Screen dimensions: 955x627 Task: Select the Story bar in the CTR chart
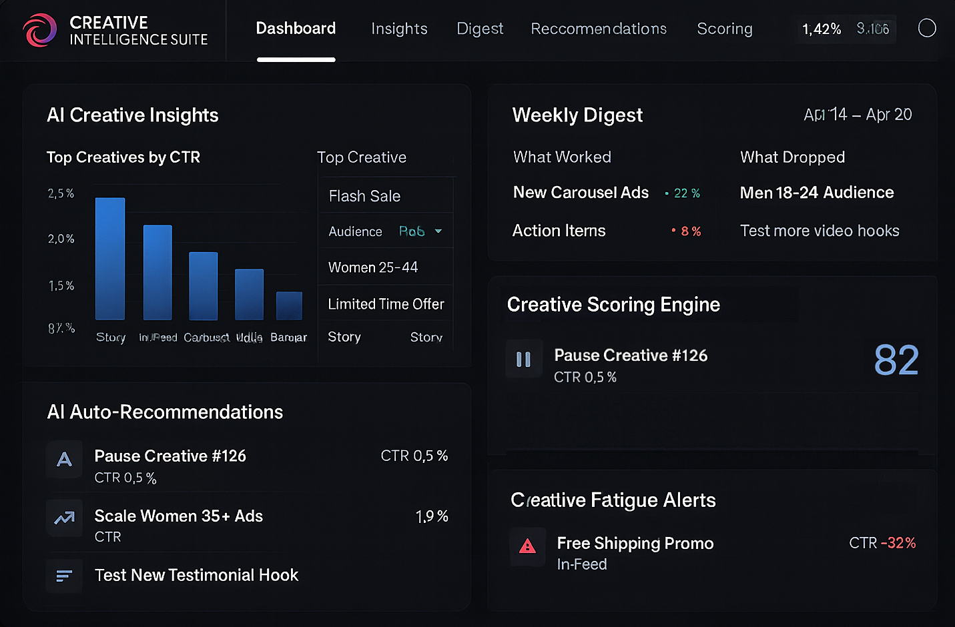[110, 259]
